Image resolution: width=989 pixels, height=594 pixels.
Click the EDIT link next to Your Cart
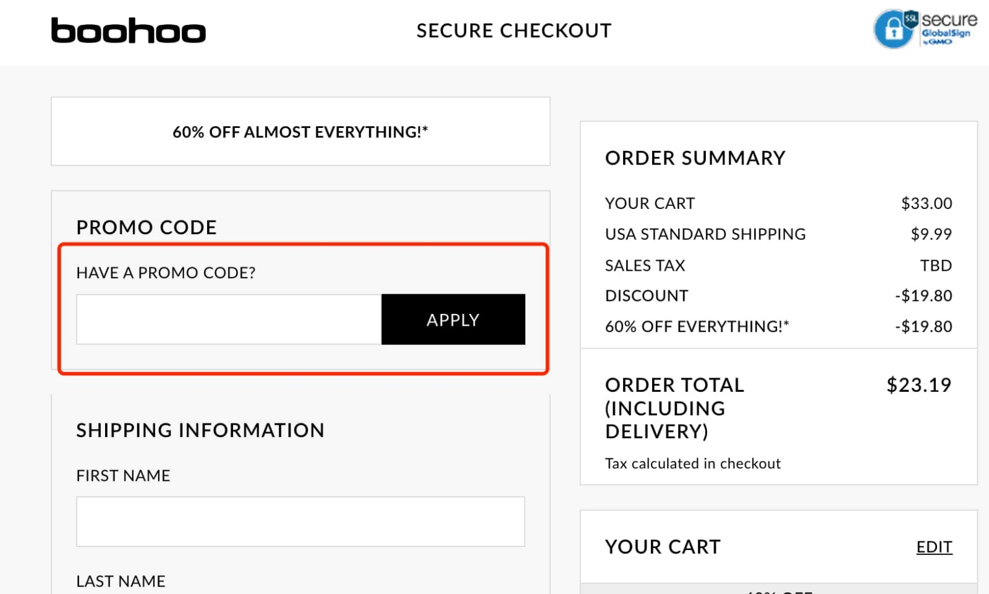point(933,546)
